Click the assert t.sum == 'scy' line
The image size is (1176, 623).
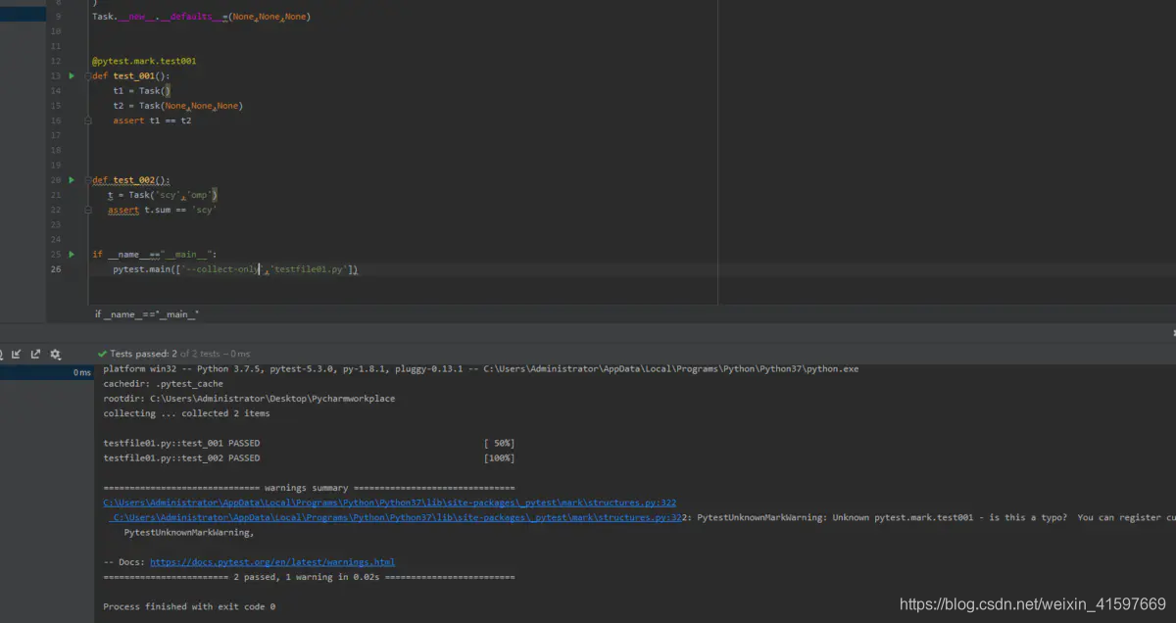pos(162,210)
